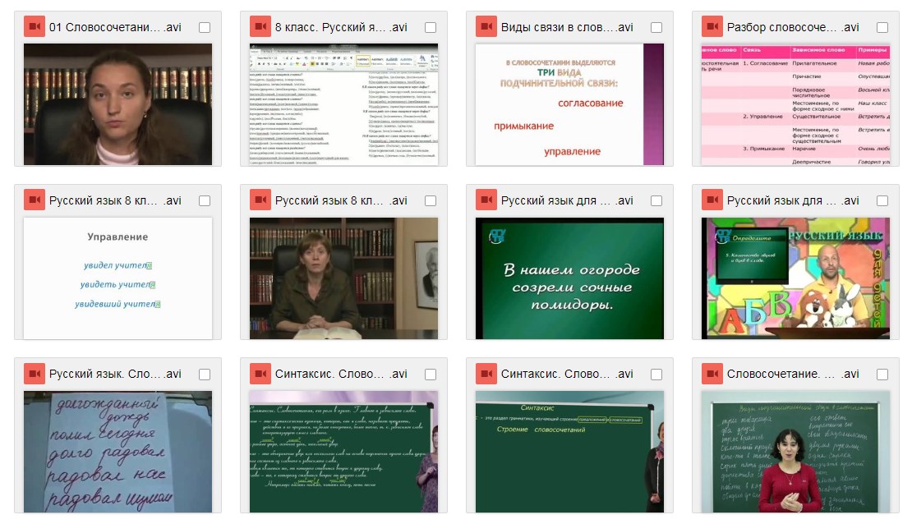Click file name above the woman-at-desk thumbnail
The height and width of the screenshot is (524, 912).
[x=341, y=200]
